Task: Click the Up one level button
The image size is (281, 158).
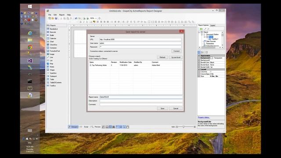Action: coord(176,57)
